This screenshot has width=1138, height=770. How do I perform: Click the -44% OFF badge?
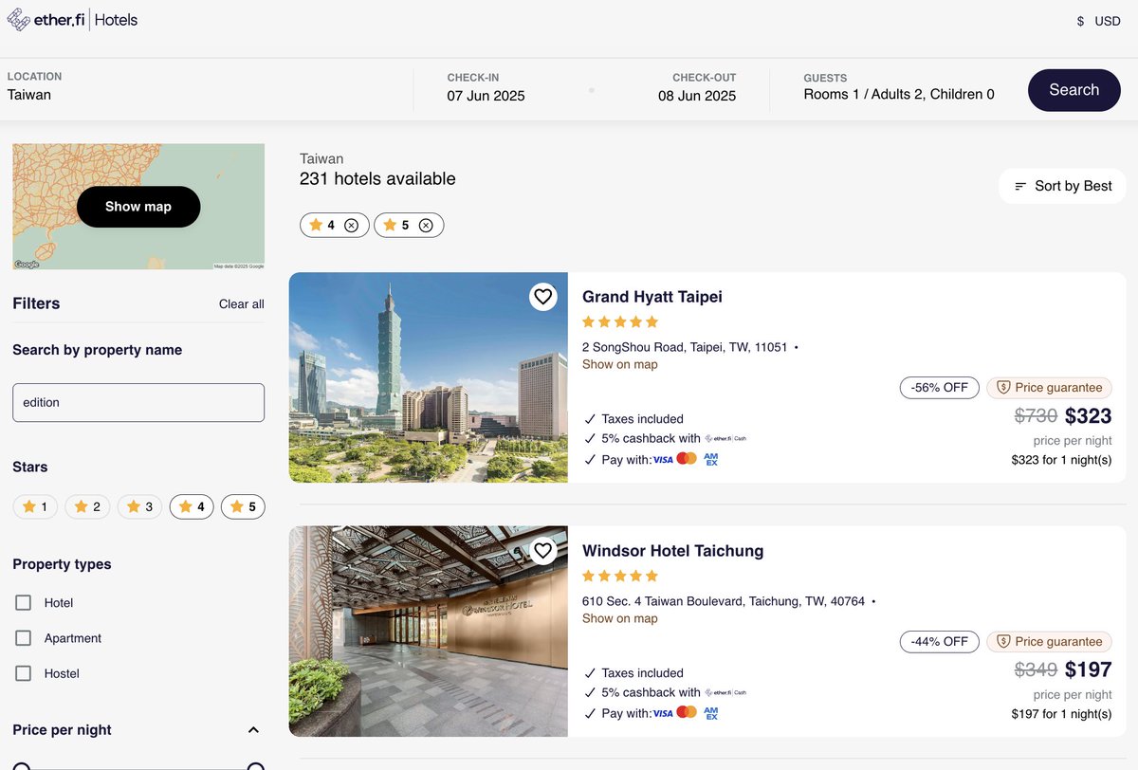tap(940, 641)
